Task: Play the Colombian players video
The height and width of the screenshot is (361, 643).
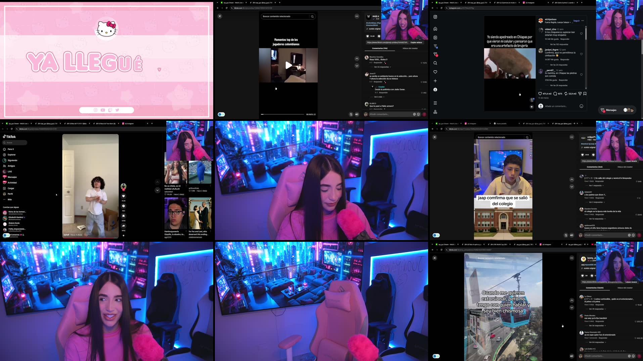Action: (x=288, y=65)
